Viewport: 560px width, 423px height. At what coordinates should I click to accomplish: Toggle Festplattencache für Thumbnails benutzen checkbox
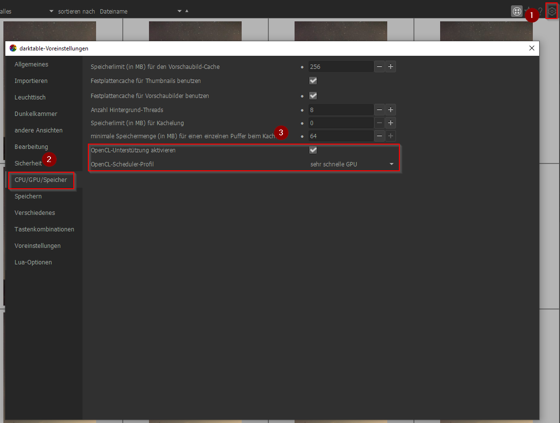[313, 81]
